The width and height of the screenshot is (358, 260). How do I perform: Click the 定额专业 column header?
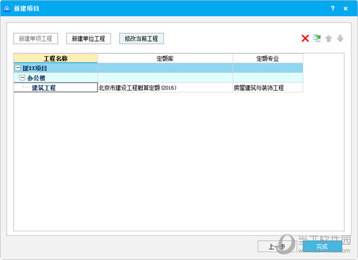268,58
